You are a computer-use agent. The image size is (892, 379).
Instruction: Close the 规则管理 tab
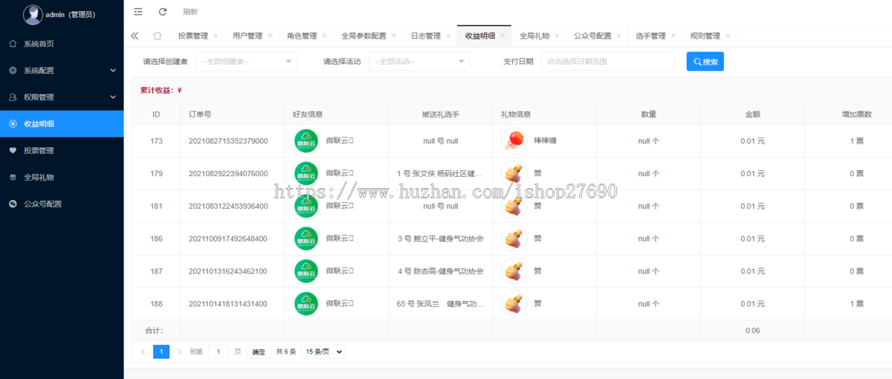click(x=727, y=36)
